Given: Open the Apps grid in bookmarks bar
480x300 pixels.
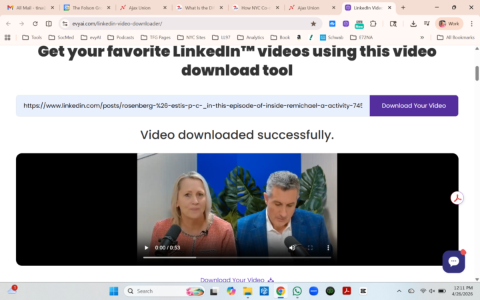Looking at the screenshot, I should (x=7, y=37).
